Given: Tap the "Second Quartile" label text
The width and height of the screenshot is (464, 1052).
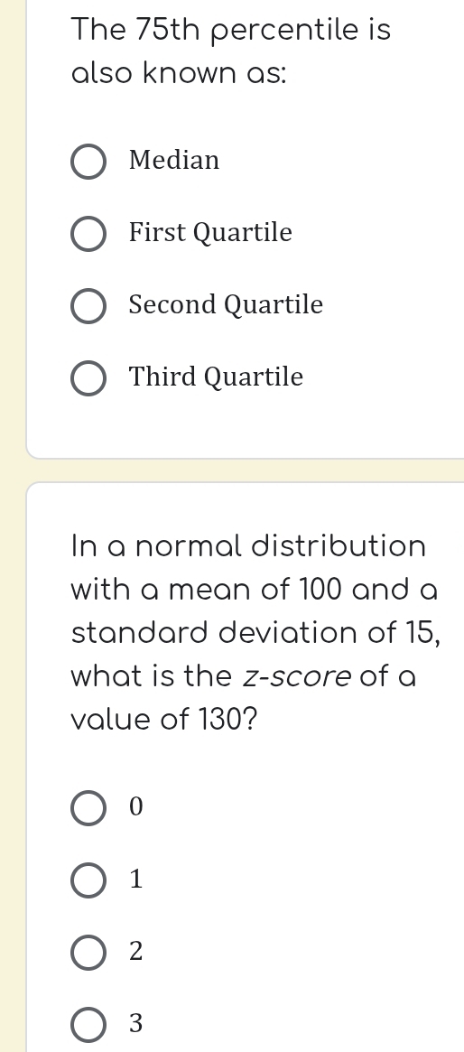Looking at the screenshot, I should pos(226,304).
